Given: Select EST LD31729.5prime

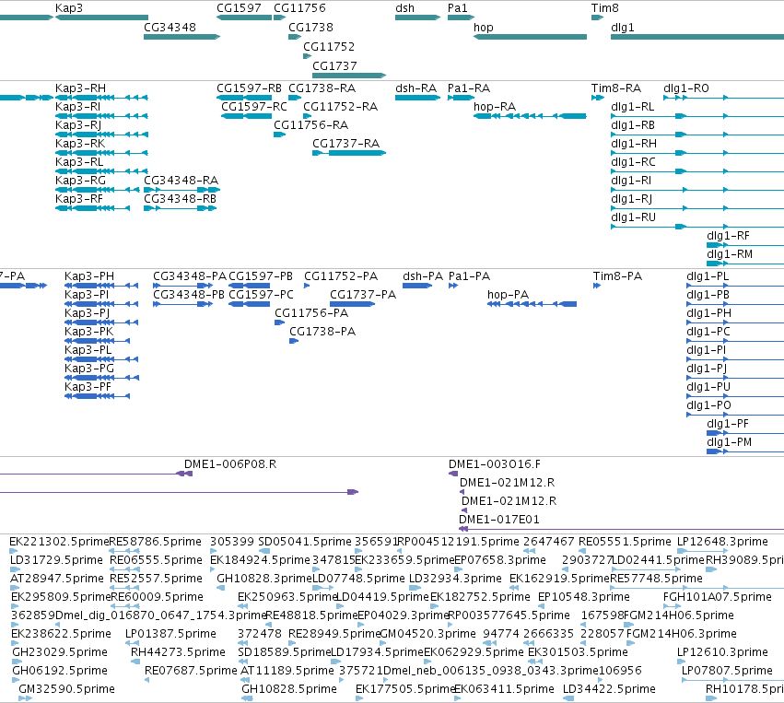Looking at the screenshot, I should pyautogui.click(x=15, y=569).
